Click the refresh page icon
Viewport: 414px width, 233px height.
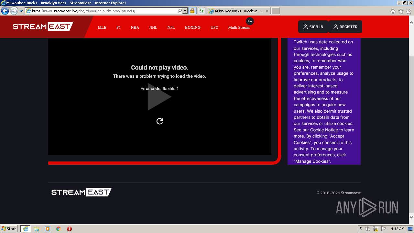[202, 11]
